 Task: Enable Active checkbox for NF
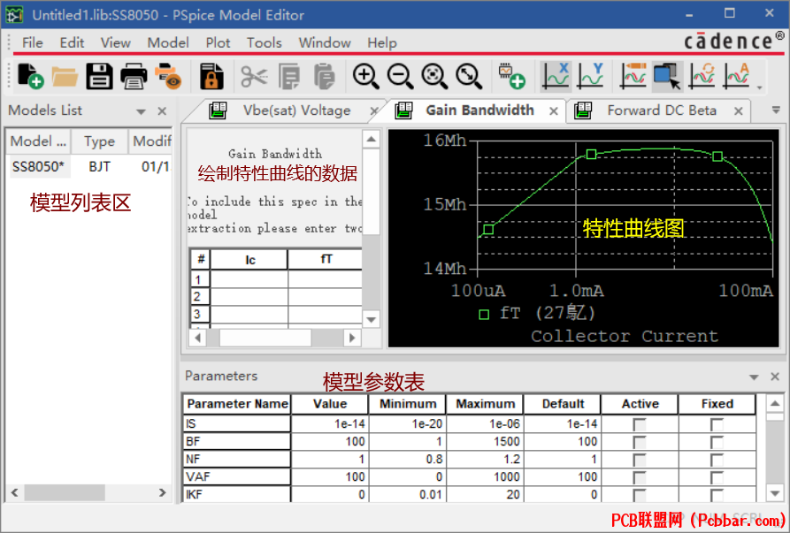640,460
